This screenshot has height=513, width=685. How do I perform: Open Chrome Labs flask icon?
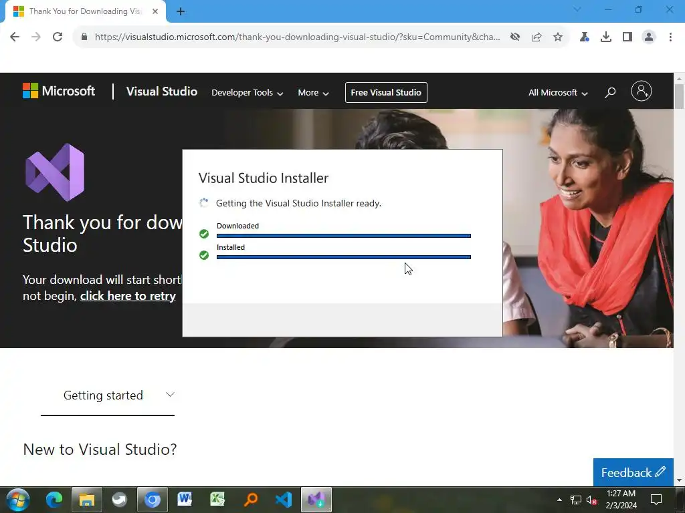click(x=585, y=37)
